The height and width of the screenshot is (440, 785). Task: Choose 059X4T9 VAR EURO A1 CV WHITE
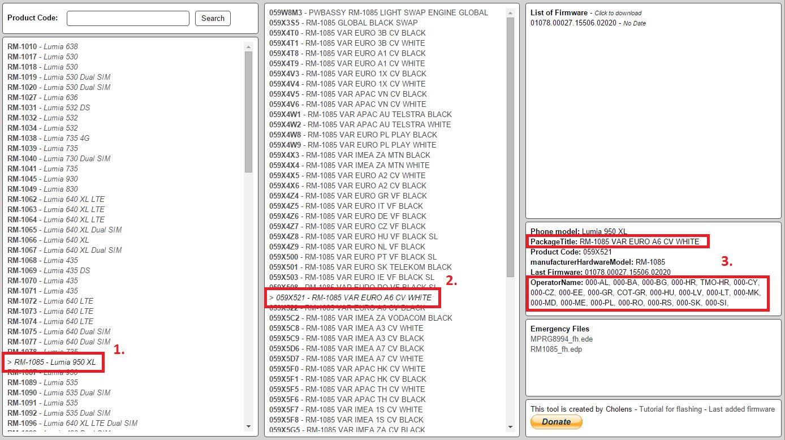tap(347, 63)
